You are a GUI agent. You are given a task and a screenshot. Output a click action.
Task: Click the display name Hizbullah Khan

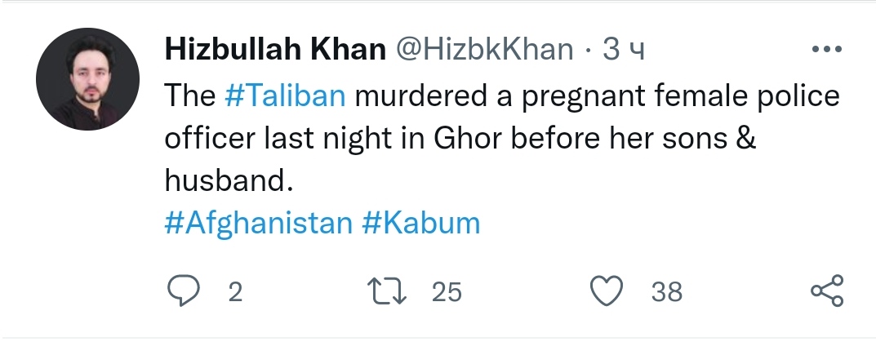click(275, 51)
